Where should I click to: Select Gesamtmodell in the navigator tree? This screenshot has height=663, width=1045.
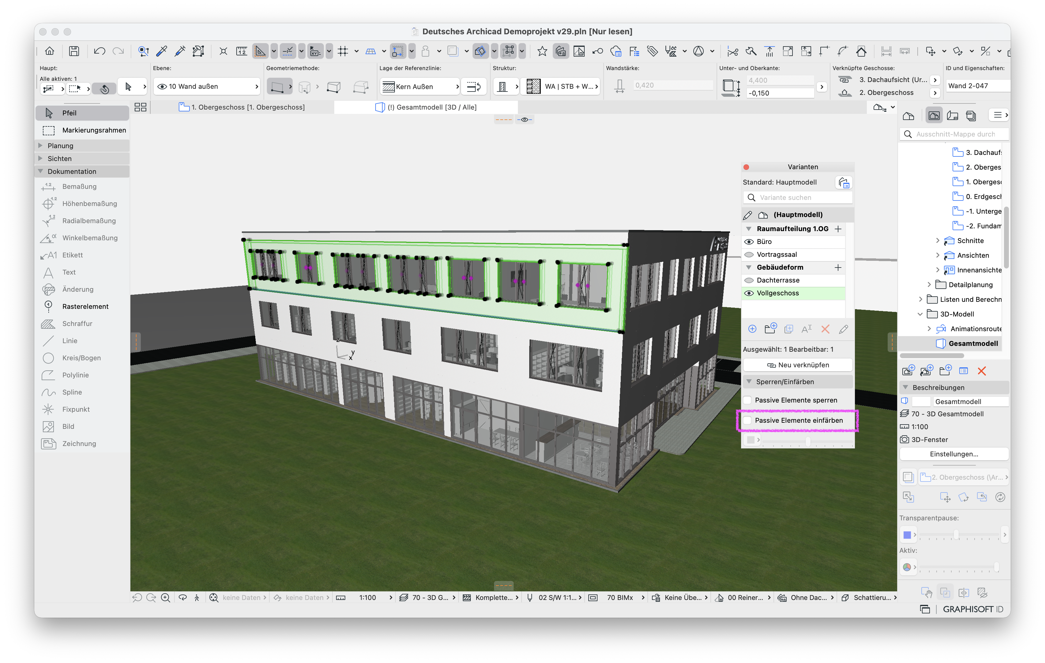973,344
